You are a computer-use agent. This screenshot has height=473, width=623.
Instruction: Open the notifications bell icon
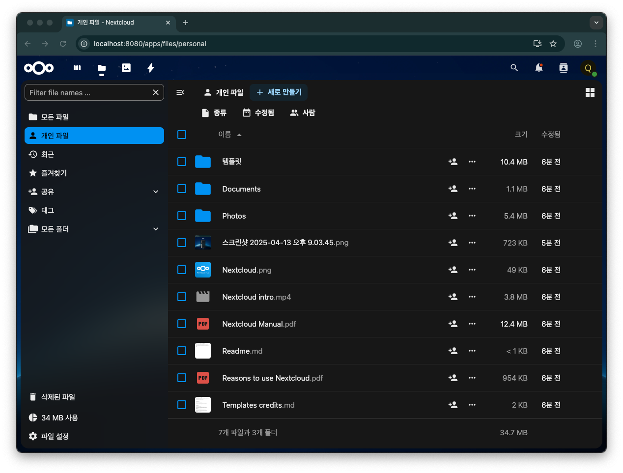(539, 68)
